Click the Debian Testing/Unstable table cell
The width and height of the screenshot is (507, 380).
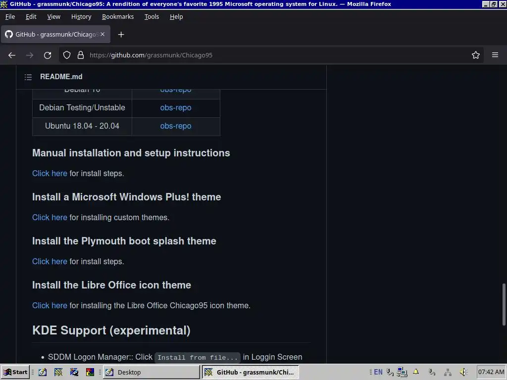tap(82, 107)
